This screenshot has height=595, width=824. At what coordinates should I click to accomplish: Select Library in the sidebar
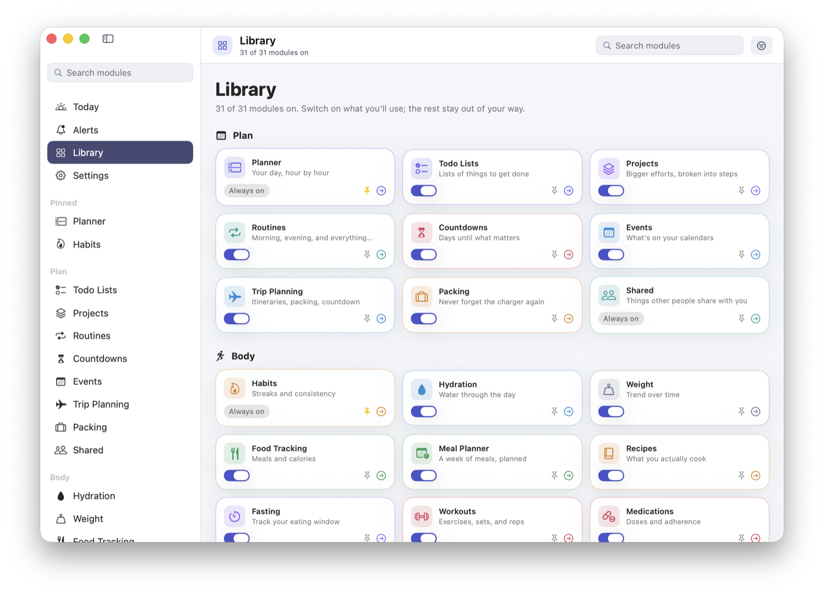(120, 152)
